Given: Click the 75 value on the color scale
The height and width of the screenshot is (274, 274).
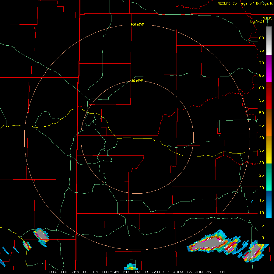Looking at the screenshot, I should click(x=262, y=50).
